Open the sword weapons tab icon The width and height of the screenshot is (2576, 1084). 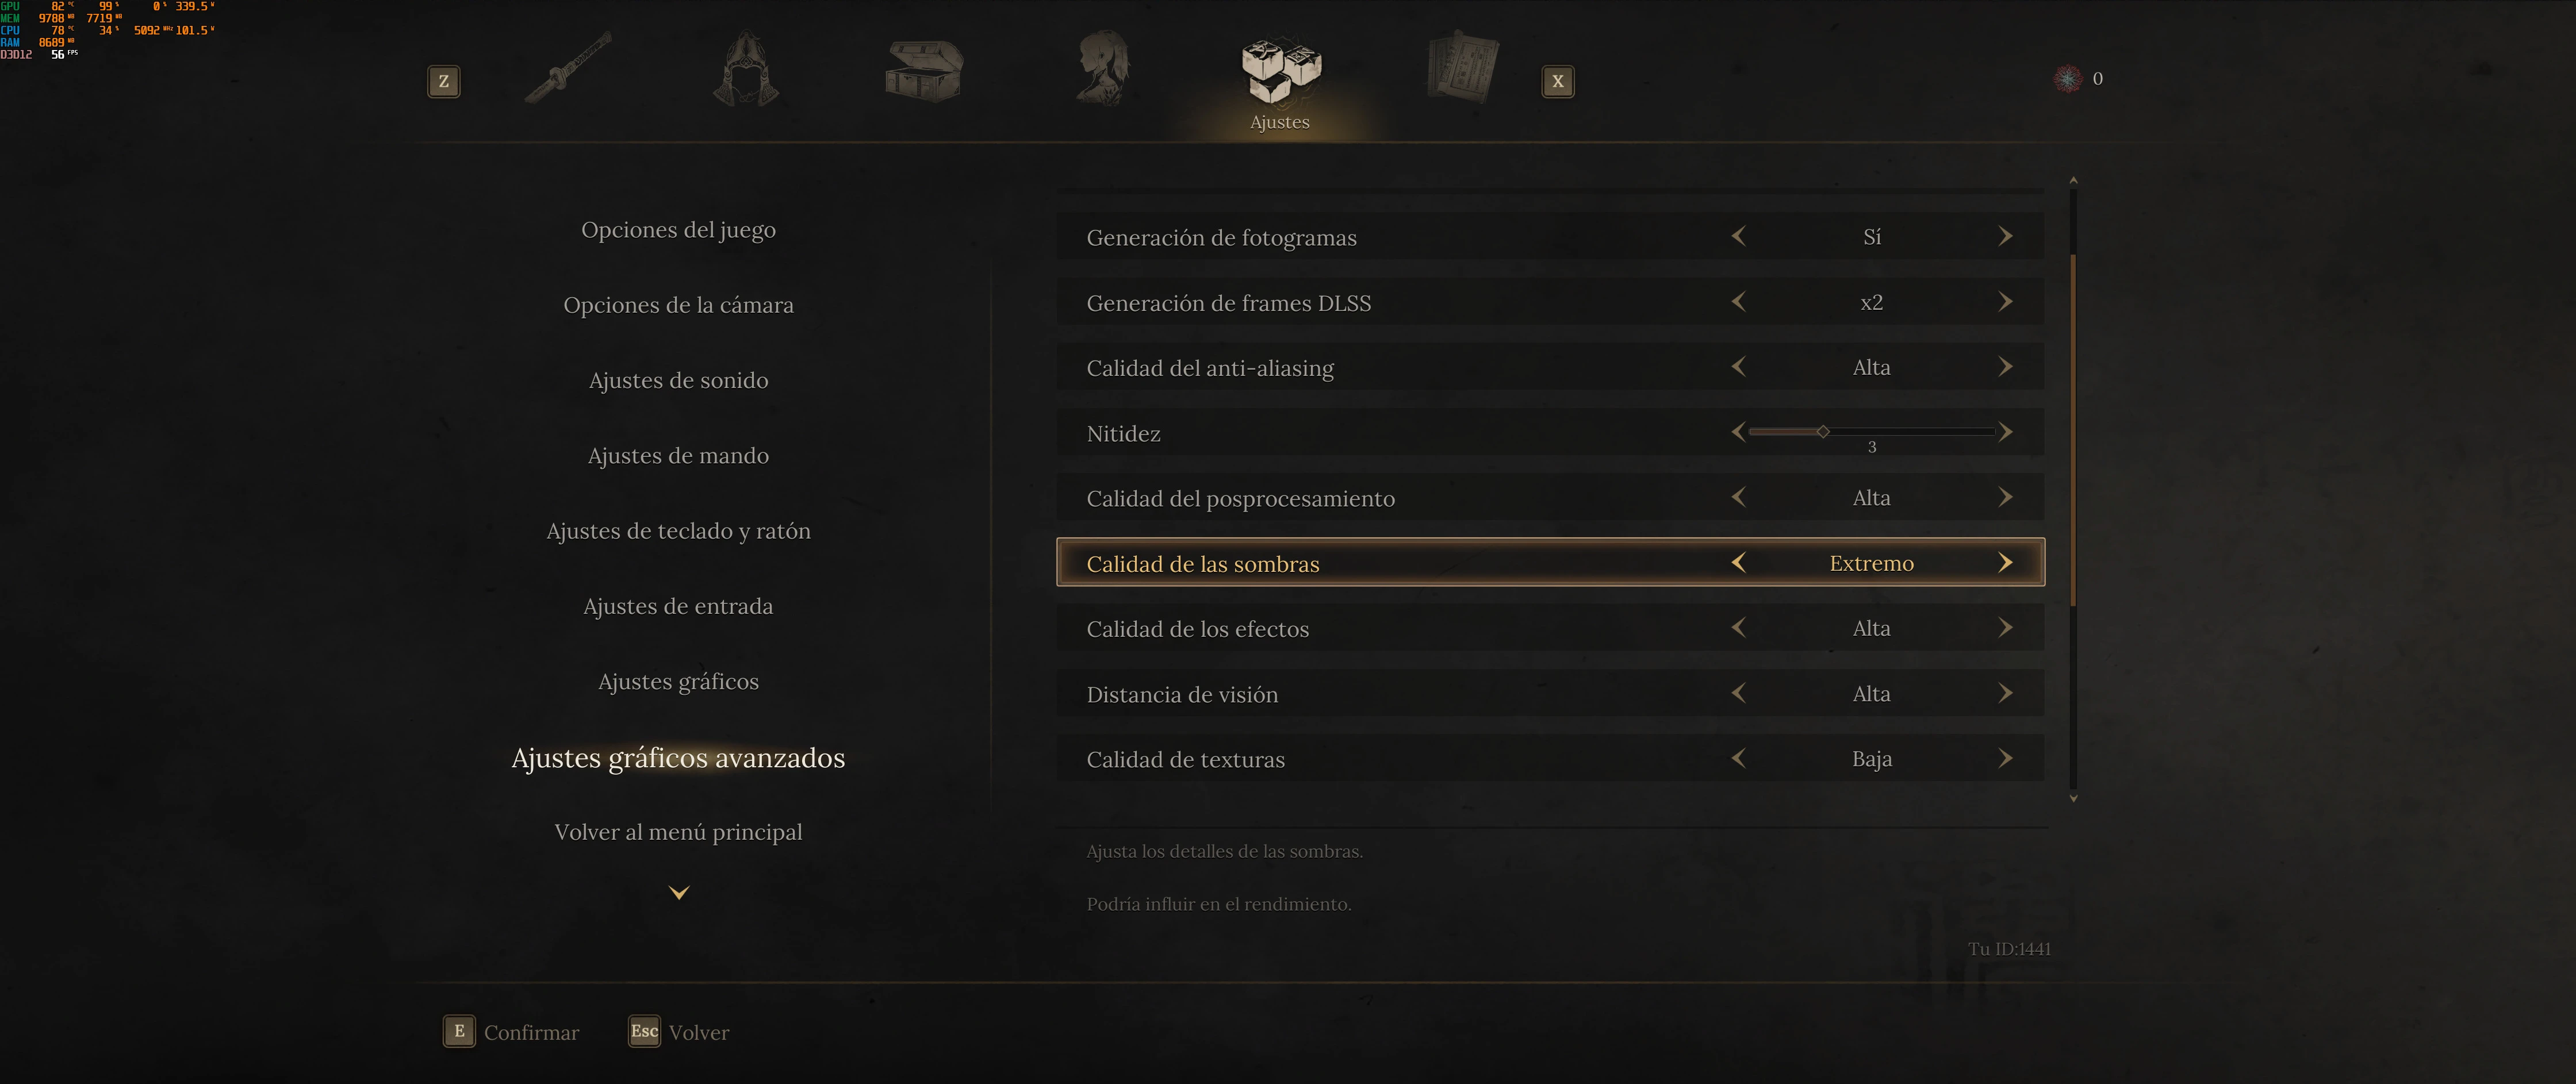tap(568, 68)
